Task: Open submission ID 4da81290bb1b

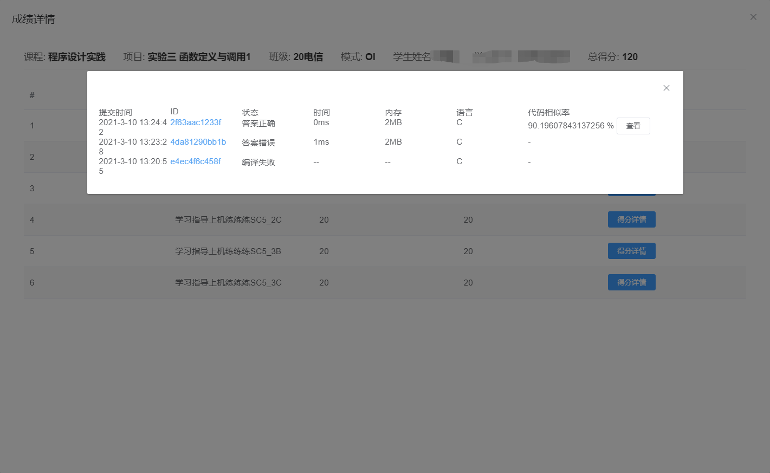Action: (198, 142)
